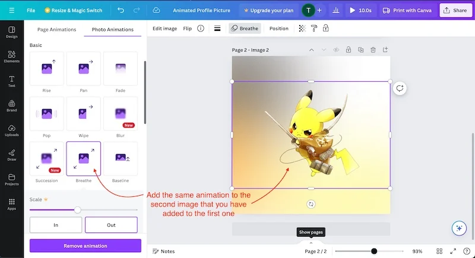The image size is (475, 258).
Task: Click the transparency checkerboard icon
Action: click(x=302, y=28)
